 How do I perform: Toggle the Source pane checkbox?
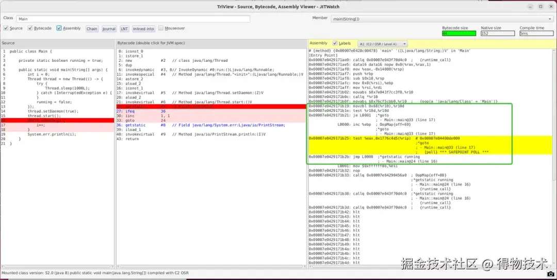coord(6,28)
